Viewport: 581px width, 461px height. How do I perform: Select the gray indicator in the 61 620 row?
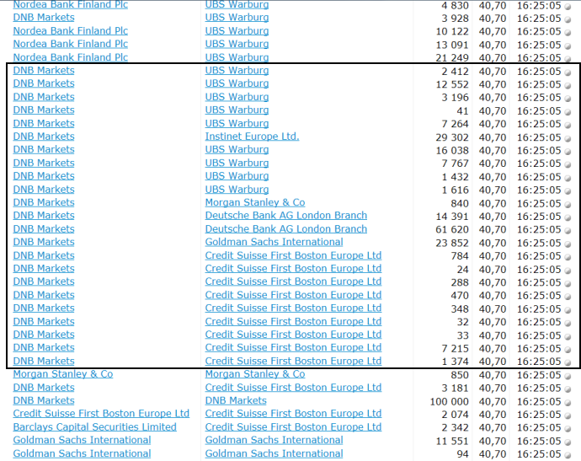pos(568,231)
